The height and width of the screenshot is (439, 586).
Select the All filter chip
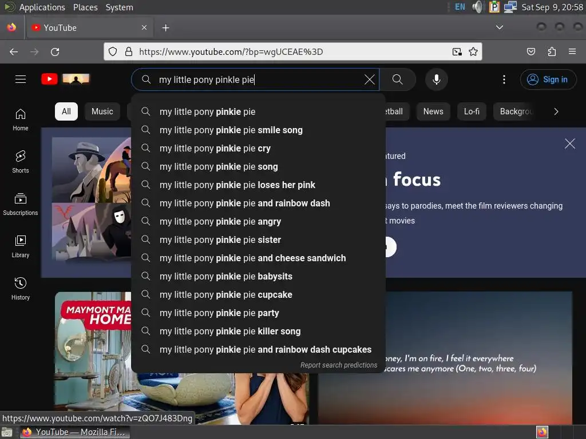(66, 111)
